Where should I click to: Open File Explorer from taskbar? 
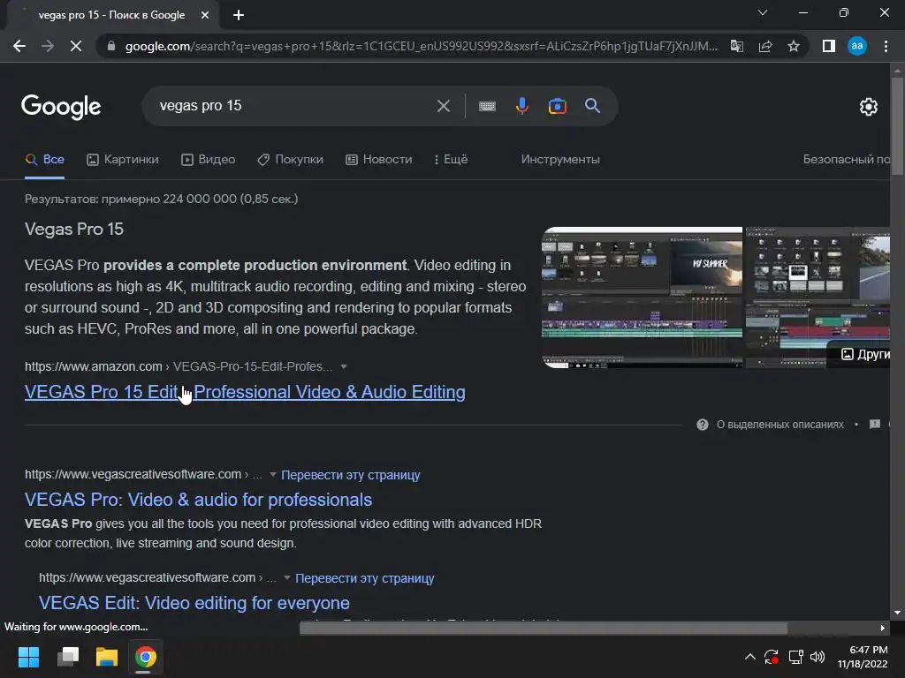point(107,657)
